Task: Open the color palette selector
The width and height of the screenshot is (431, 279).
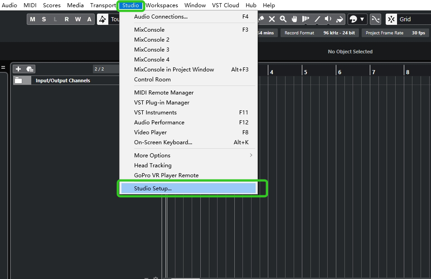Action: tap(353, 19)
